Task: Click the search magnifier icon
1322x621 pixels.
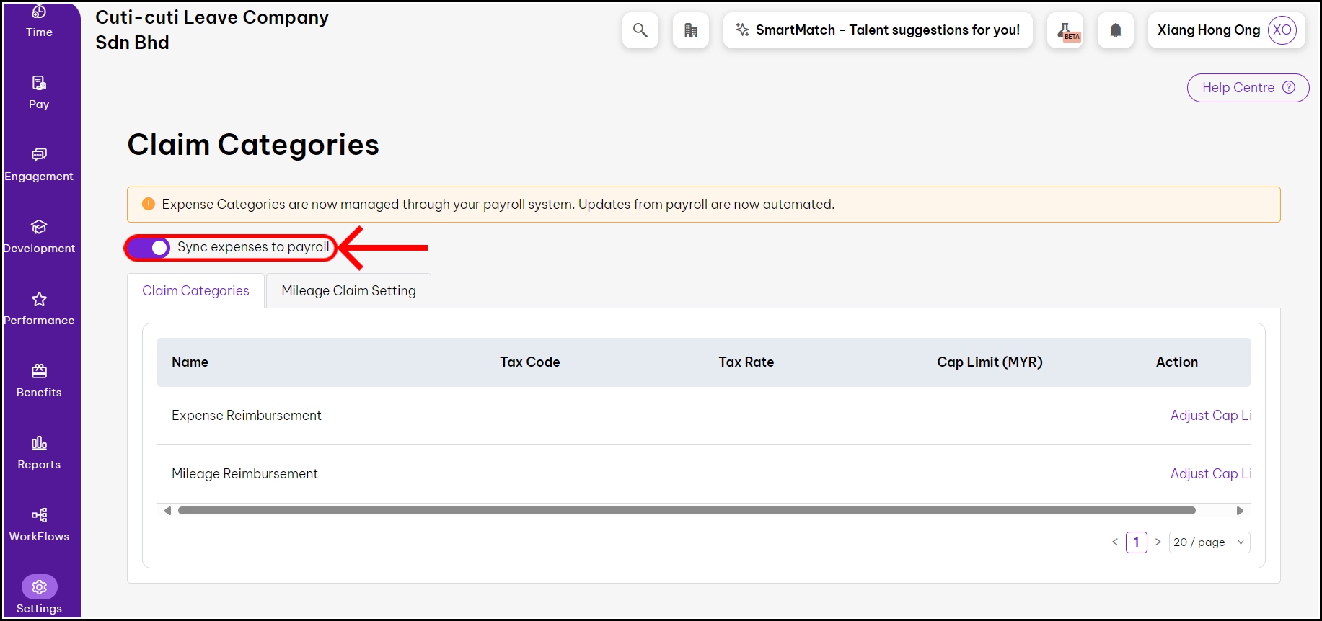Action: pos(640,30)
